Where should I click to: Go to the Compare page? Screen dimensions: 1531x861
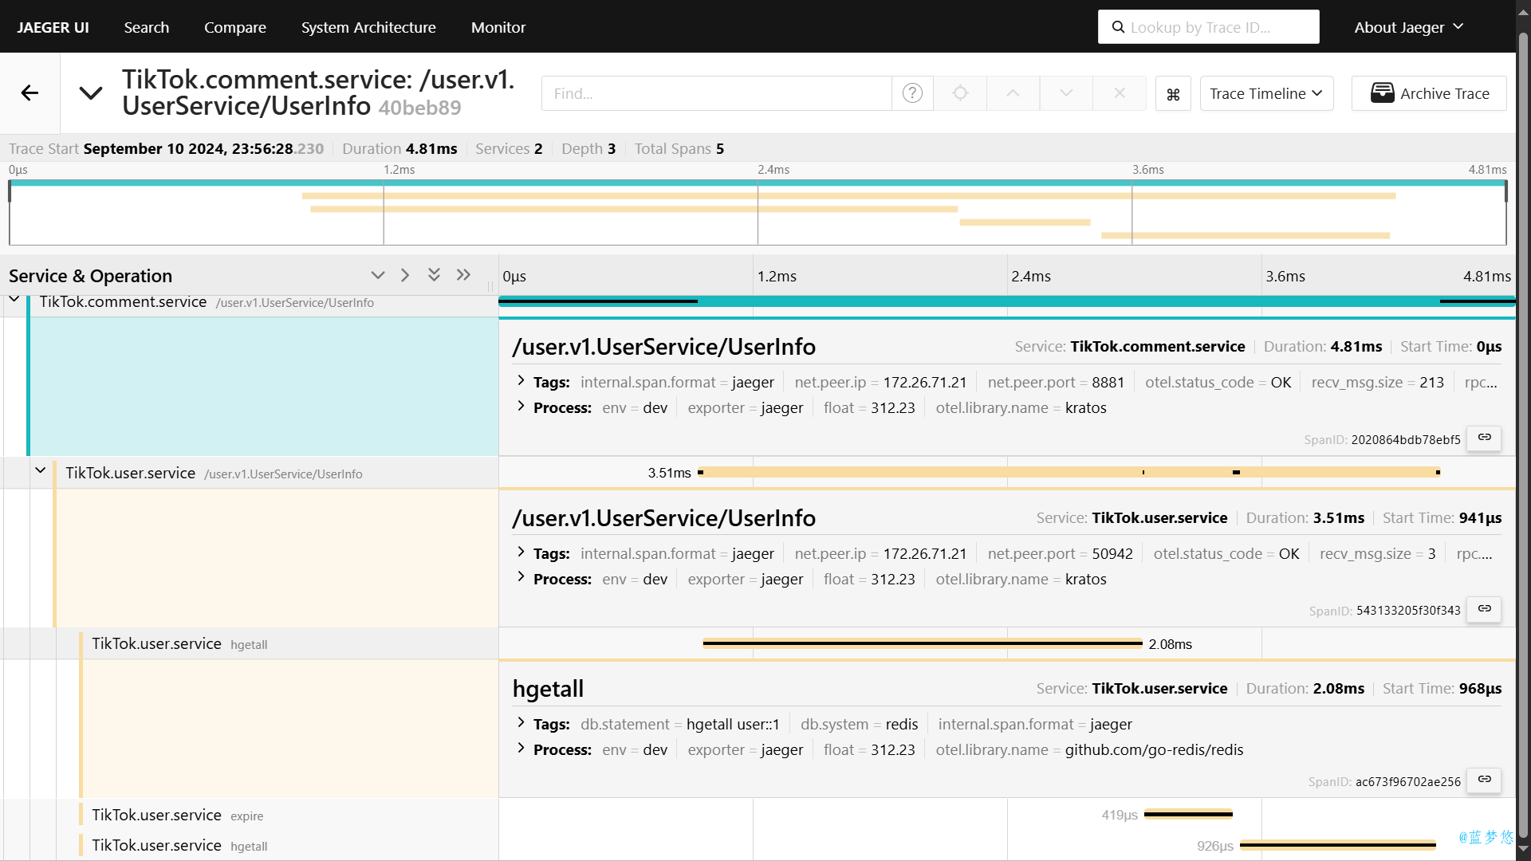tap(234, 27)
